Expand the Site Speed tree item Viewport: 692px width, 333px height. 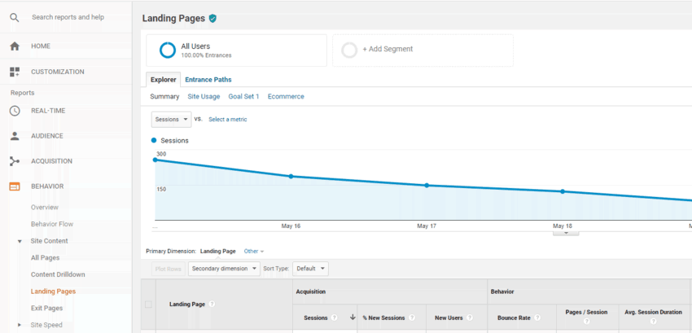(20, 325)
